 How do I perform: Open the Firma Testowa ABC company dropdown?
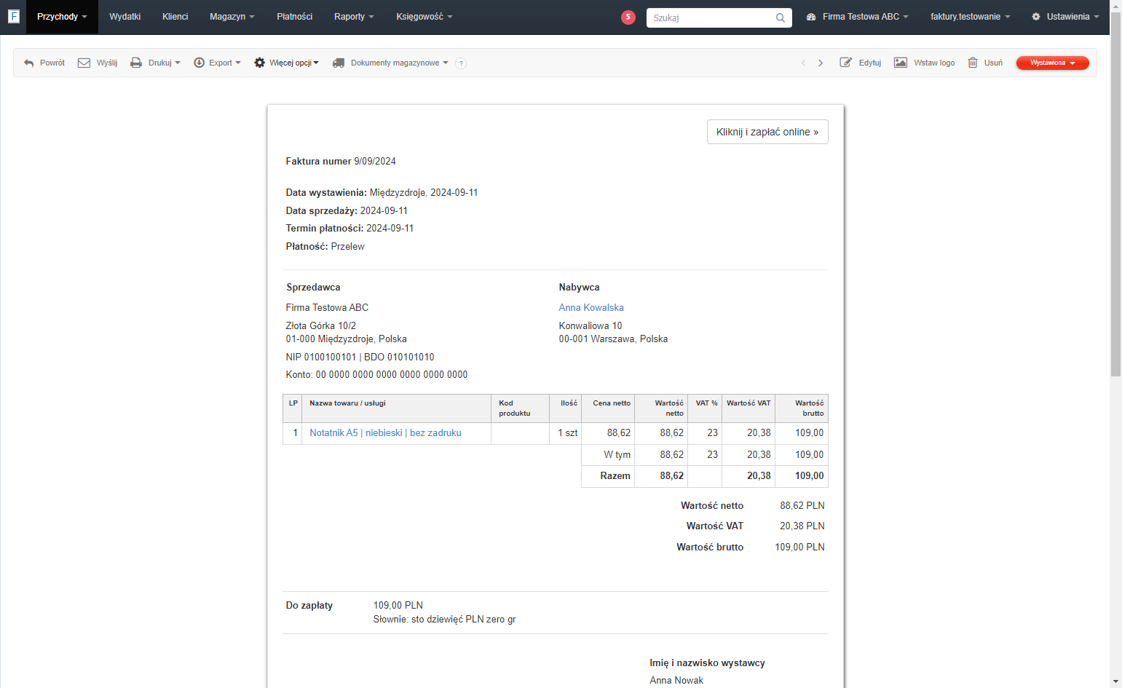tap(858, 17)
